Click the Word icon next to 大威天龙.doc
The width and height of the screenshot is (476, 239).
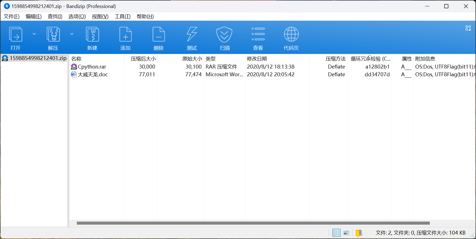74,74
